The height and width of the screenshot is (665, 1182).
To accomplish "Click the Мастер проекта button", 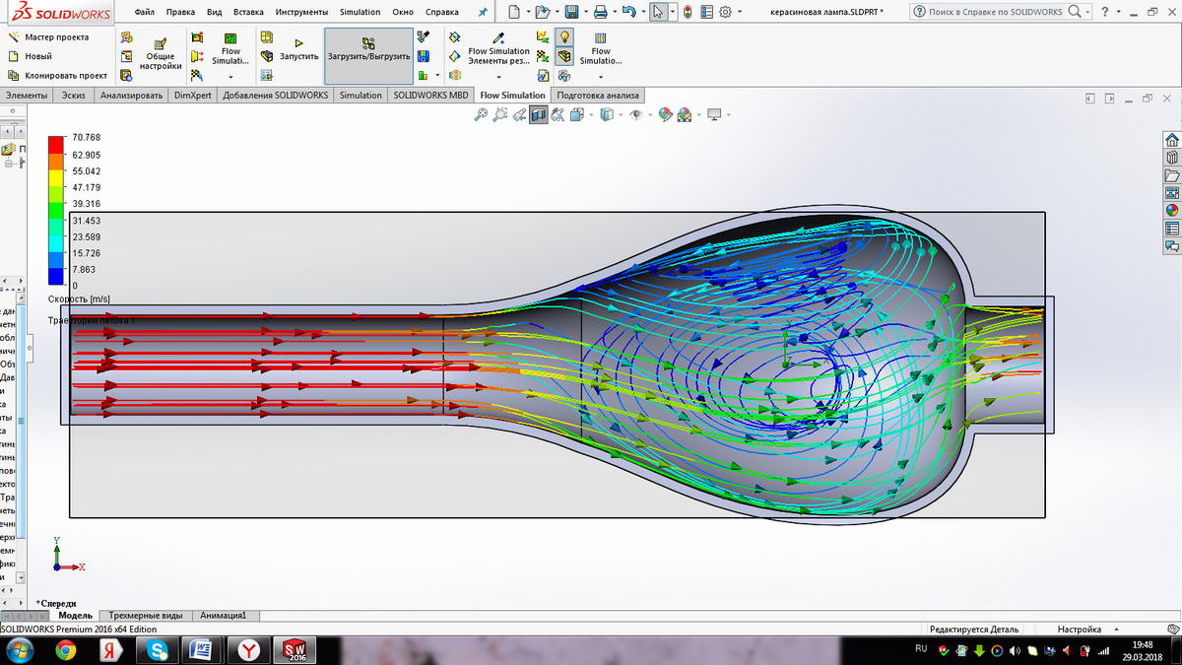I will pos(49,37).
